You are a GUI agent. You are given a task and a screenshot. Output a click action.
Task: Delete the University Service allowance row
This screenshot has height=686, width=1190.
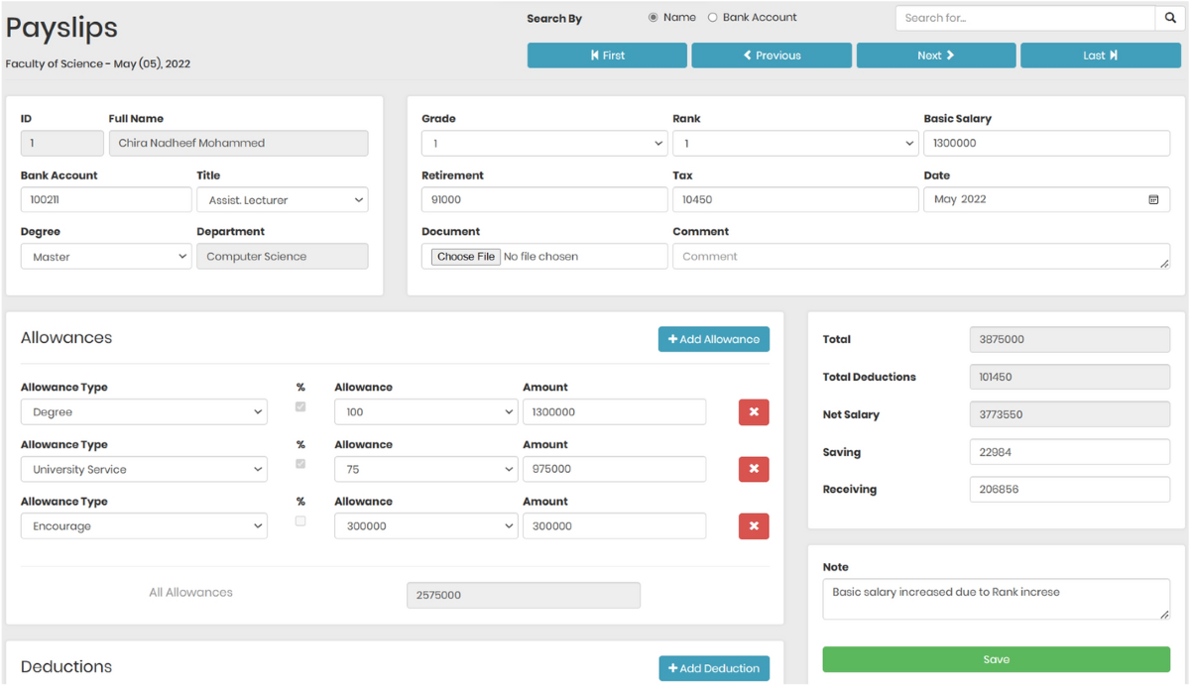754,469
